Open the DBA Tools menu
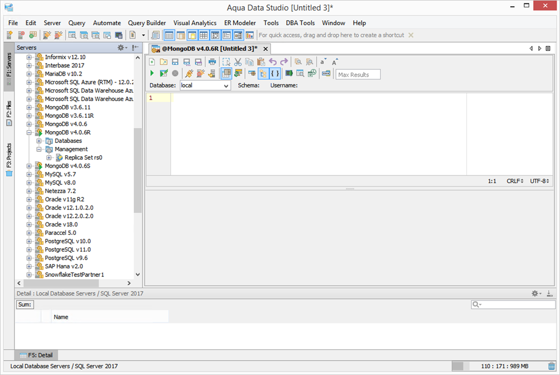 pos(300,23)
